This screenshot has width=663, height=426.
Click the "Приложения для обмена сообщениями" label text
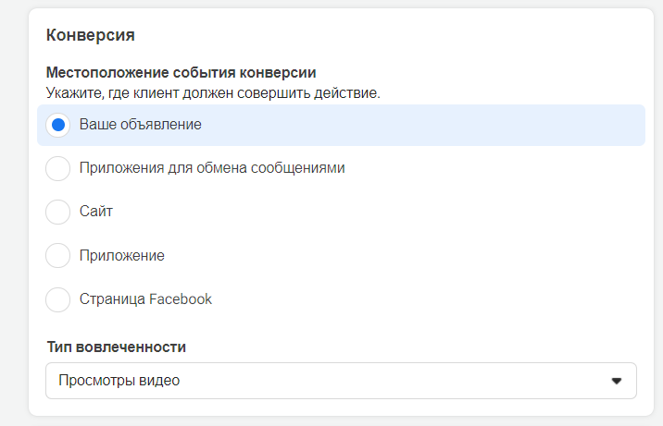[212, 168]
